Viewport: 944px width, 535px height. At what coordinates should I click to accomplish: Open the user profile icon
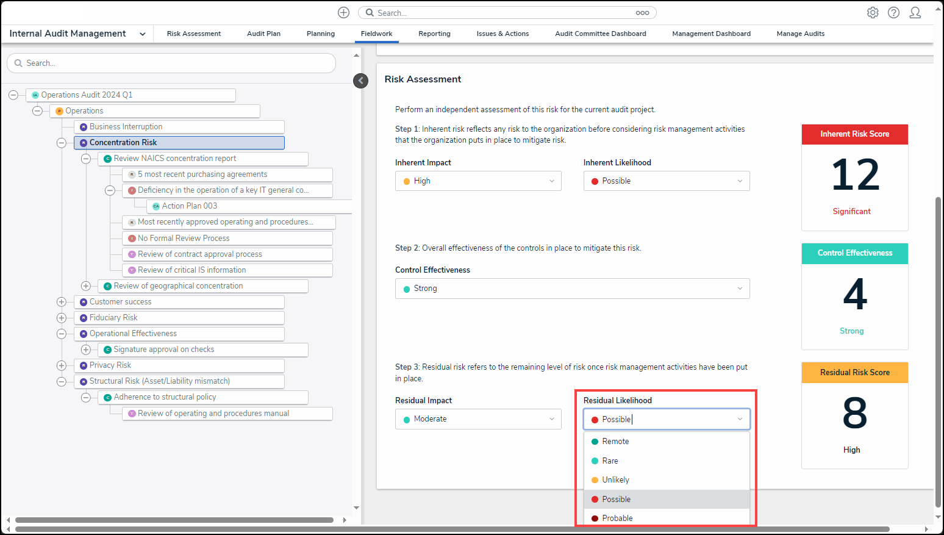[x=915, y=13]
